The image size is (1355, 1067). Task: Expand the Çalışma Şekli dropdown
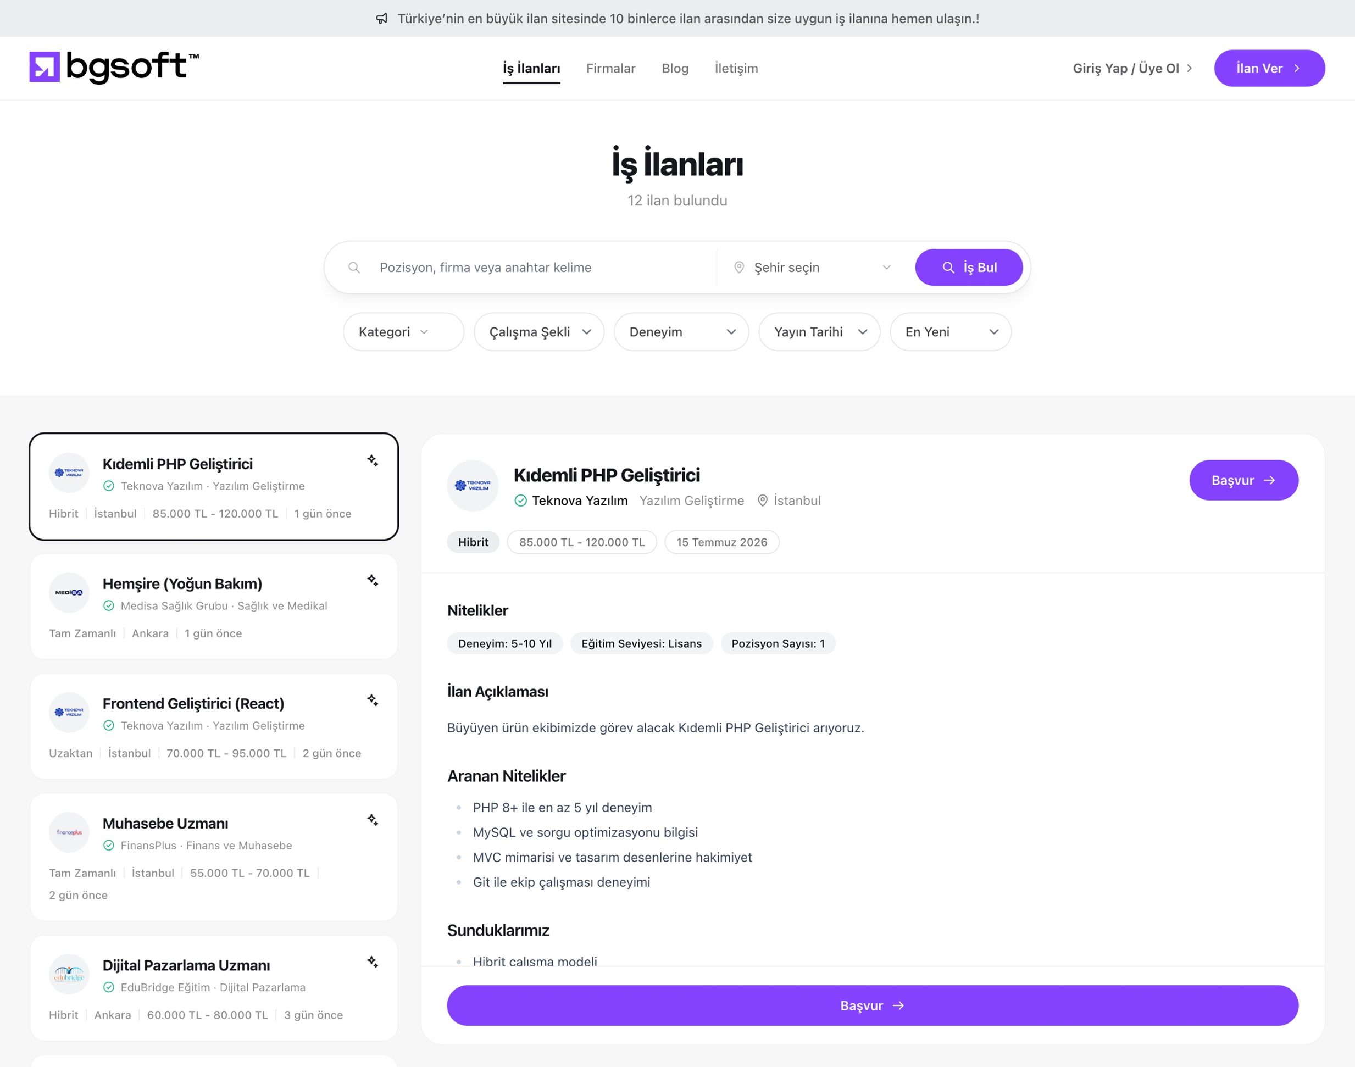pos(539,332)
